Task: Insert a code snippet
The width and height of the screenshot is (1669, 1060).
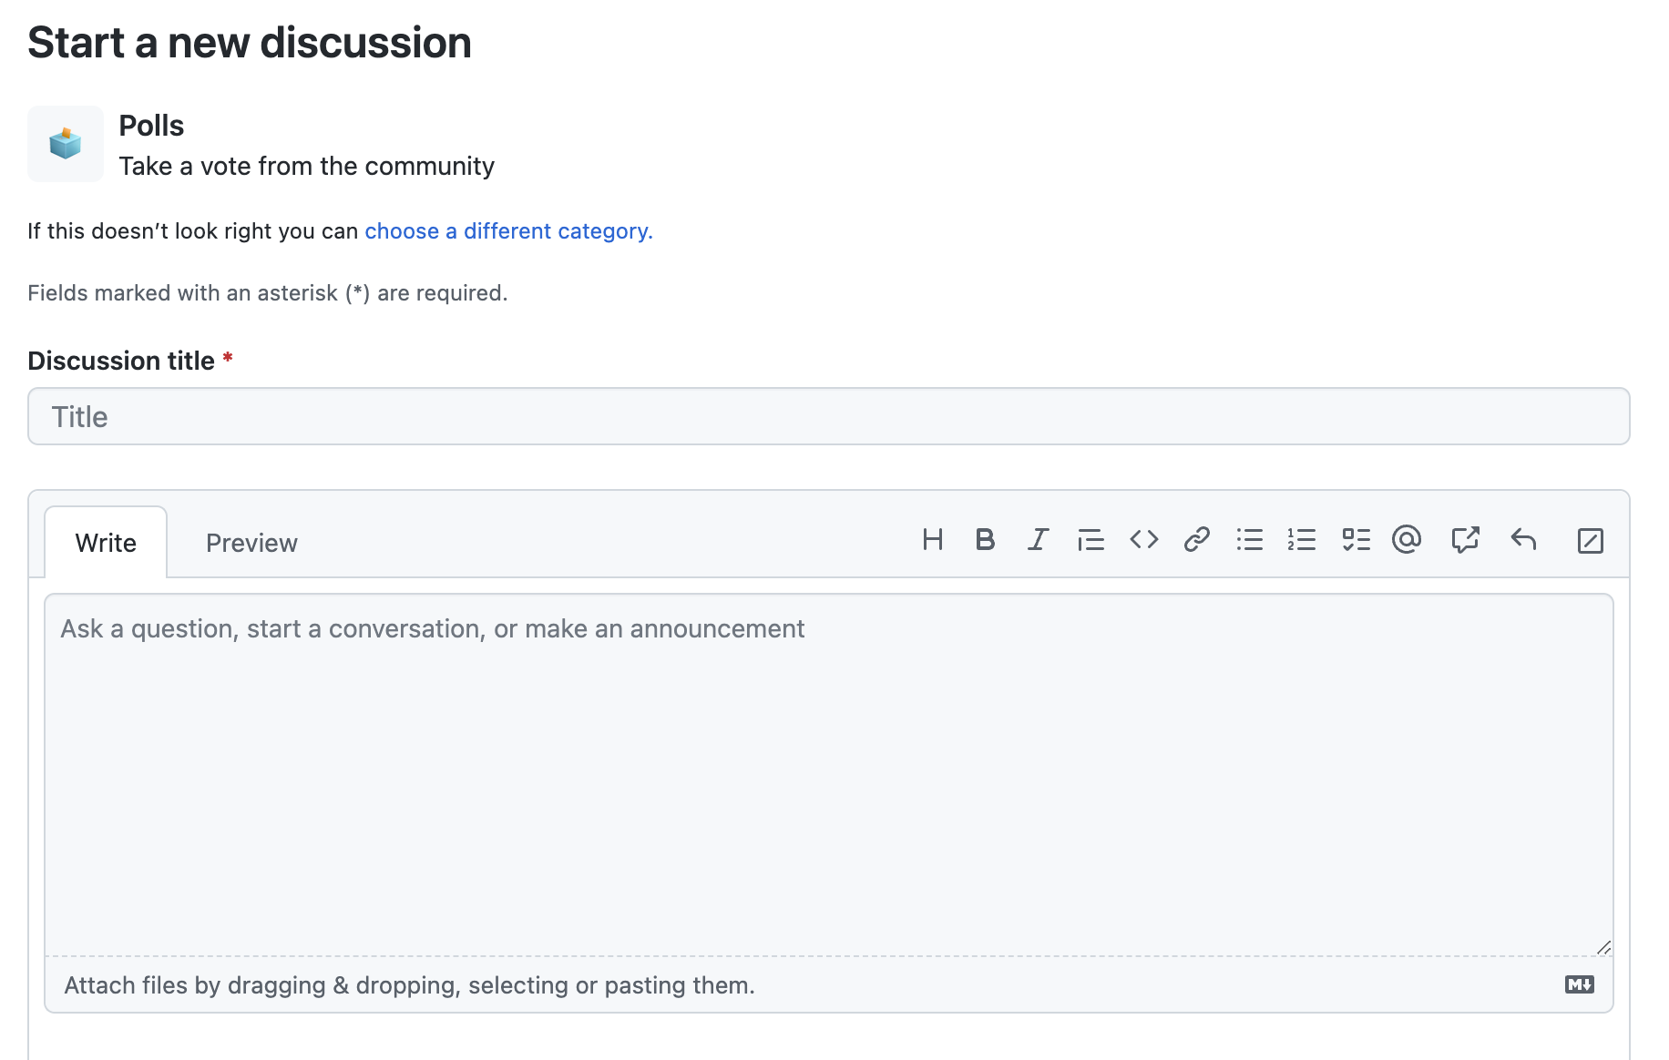Action: coord(1143,539)
